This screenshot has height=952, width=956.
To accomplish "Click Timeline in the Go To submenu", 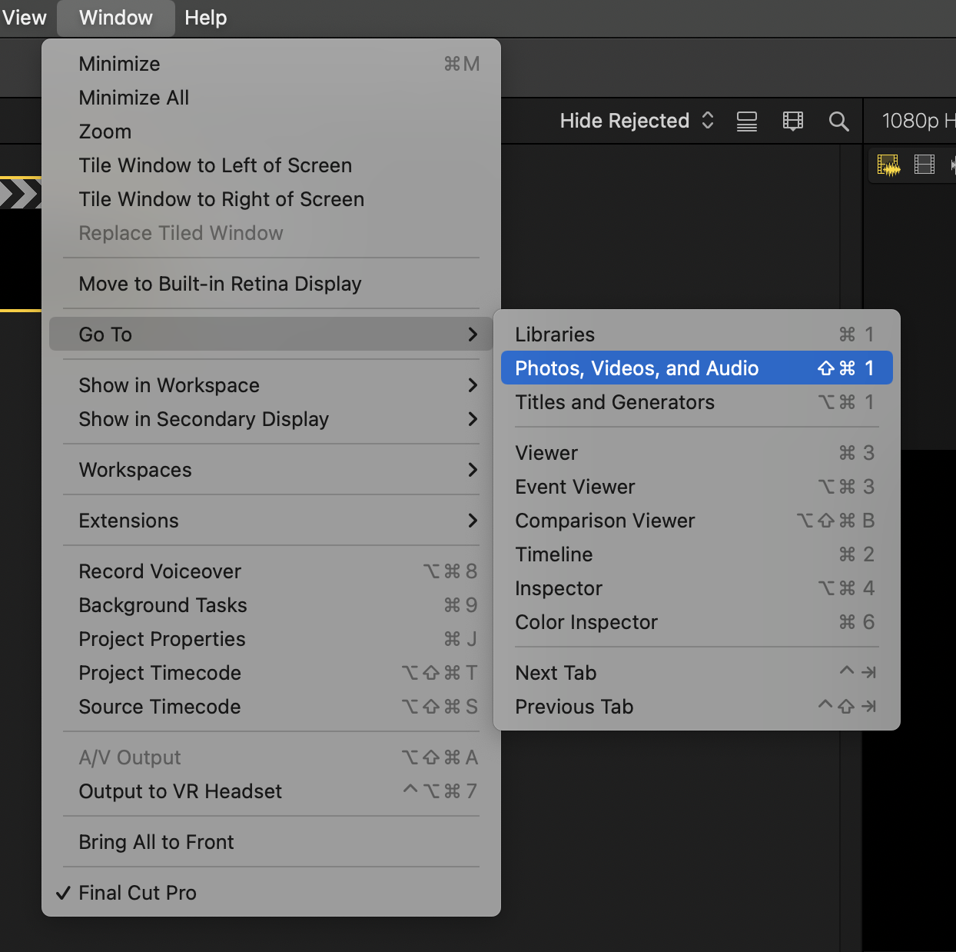I will coord(553,554).
